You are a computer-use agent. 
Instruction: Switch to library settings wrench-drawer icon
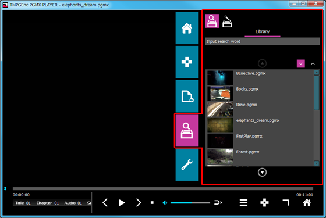[x=227, y=22]
